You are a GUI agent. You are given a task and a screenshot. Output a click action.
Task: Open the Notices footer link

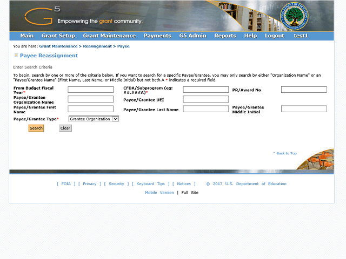pos(184,183)
